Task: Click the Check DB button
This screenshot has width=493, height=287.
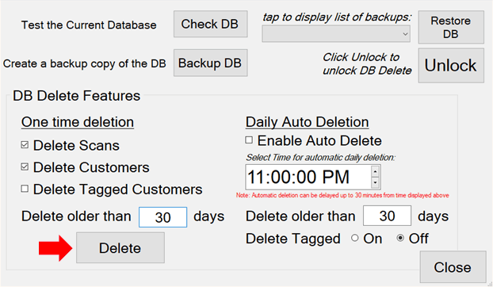Action: pos(210,24)
